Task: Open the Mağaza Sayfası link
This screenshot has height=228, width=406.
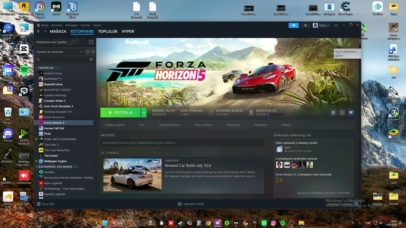Action: click(115, 125)
